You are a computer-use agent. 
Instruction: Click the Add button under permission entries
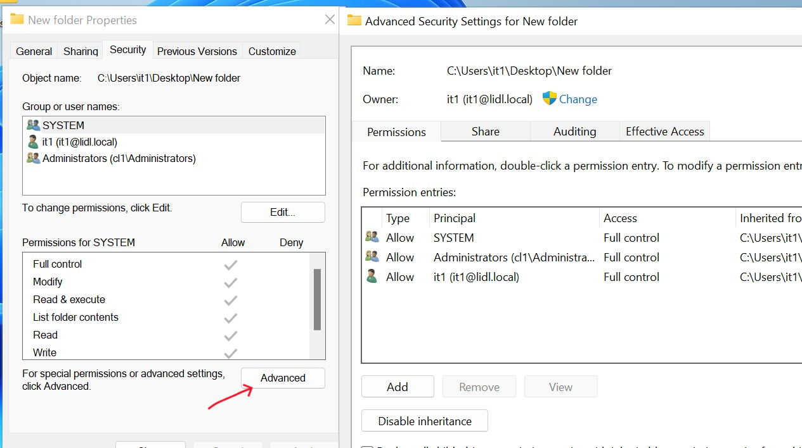tap(398, 386)
